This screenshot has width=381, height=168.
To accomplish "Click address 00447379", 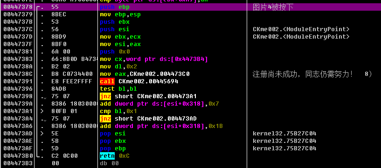I will click(18, 14).
